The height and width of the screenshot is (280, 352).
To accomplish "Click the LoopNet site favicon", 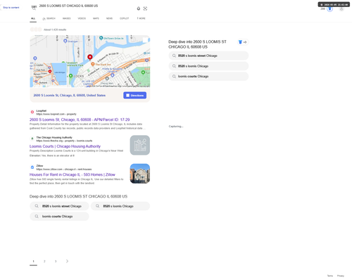I will 32,112.
